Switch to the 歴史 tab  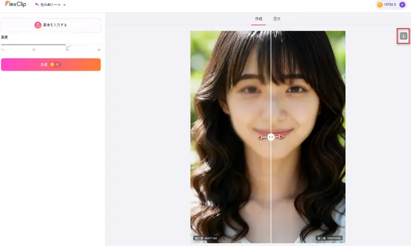pos(277,19)
